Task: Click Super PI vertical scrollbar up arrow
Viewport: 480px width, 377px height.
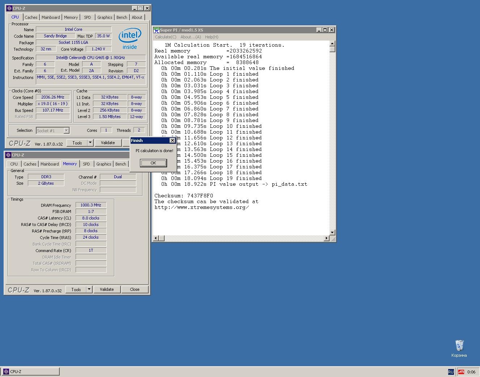Action: pyautogui.click(x=332, y=43)
